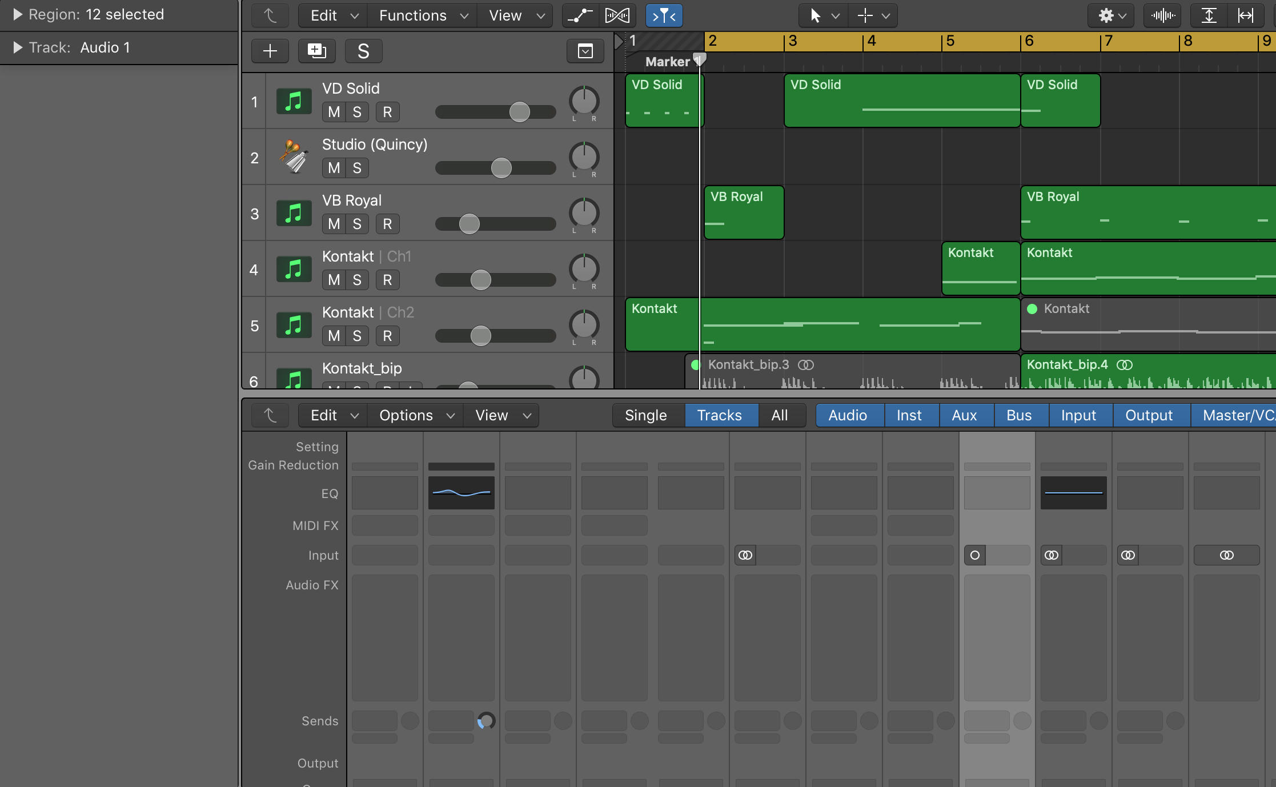Image resolution: width=1276 pixels, height=787 pixels.
Task: Toggle the Catch Playhead button
Action: (x=664, y=15)
